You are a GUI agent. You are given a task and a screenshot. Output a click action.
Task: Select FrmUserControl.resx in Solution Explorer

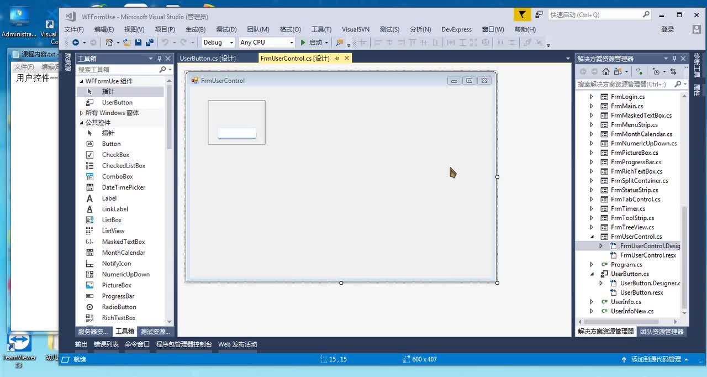tap(648, 255)
